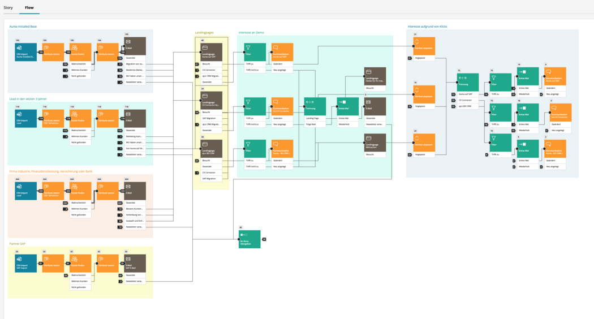
Task: Select Folge Mail output of Trennung in Interesse an Demo
Action: click(315, 124)
